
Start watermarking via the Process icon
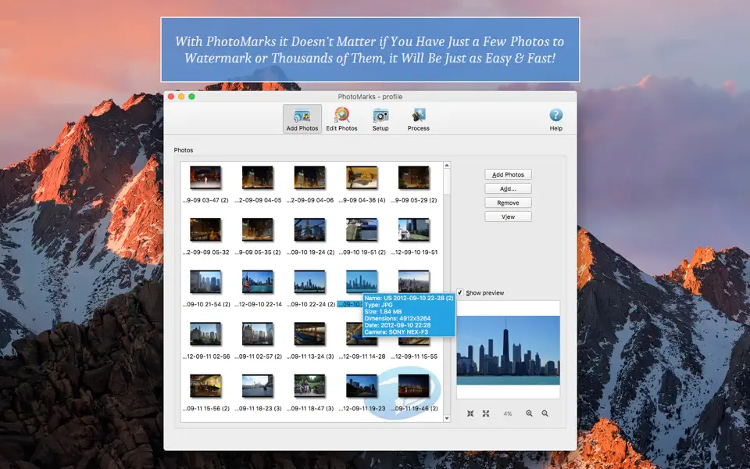[x=418, y=117]
